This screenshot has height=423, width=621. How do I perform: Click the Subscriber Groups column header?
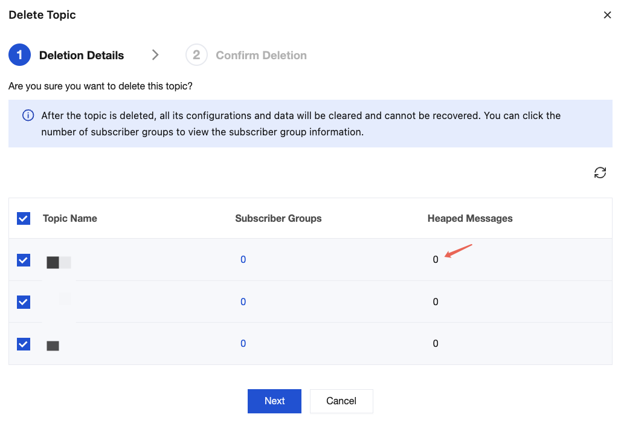(278, 218)
